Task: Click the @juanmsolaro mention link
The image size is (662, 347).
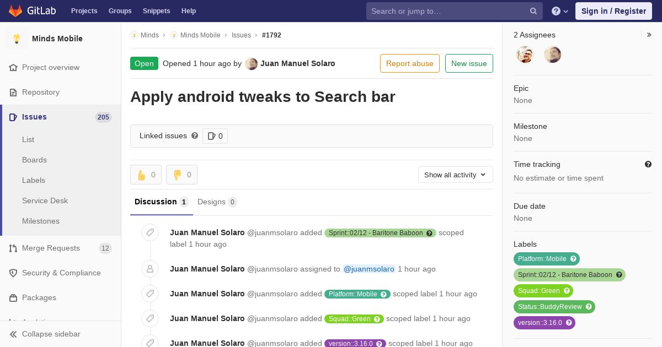Action: (369, 269)
